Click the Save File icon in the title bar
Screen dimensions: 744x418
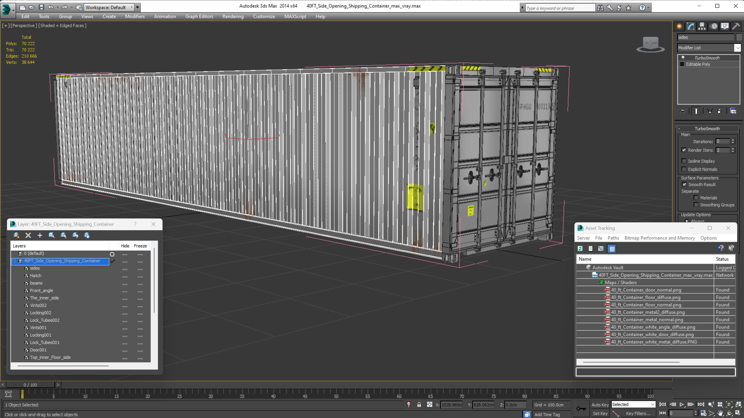[41, 7]
